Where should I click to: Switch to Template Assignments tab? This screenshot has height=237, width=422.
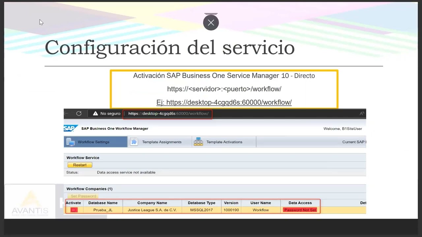point(160,142)
